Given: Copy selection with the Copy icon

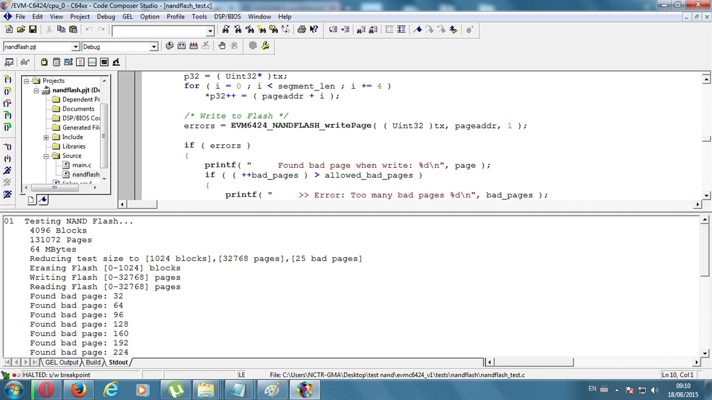Looking at the screenshot, I should [x=61, y=30].
